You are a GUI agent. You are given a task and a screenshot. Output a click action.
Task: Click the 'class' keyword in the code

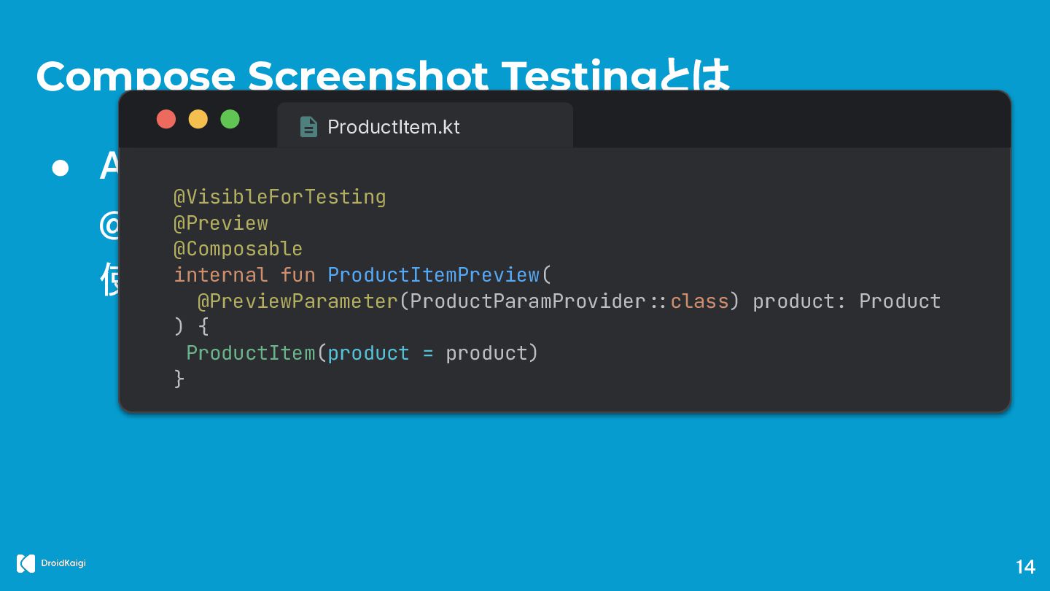tap(699, 301)
